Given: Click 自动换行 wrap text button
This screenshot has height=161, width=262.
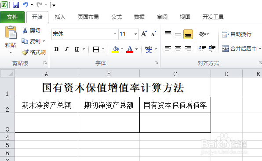Looking at the screenshot, I should coord(237,34).
